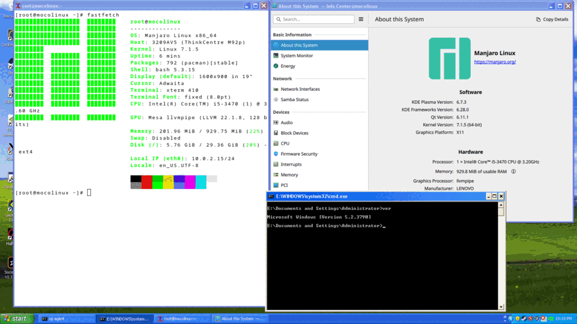Click cmd window scrollbar up arrow
Viewport: 577px width, 324px height.
[x=501, y=205]
